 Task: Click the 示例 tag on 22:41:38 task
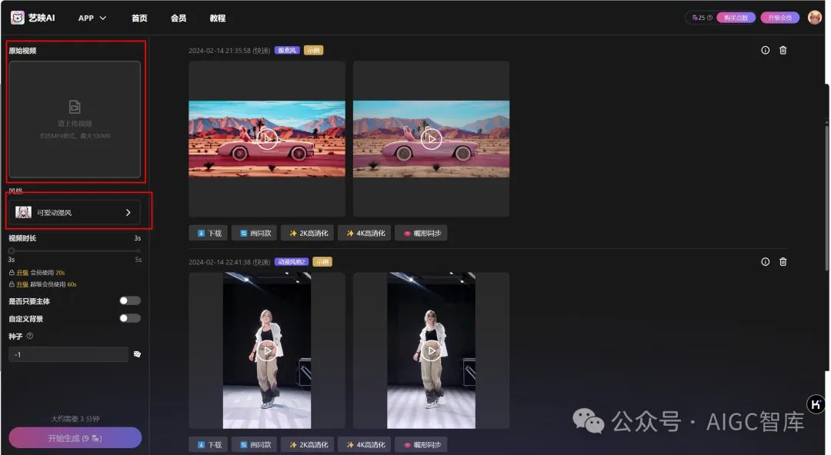point(322,261)
